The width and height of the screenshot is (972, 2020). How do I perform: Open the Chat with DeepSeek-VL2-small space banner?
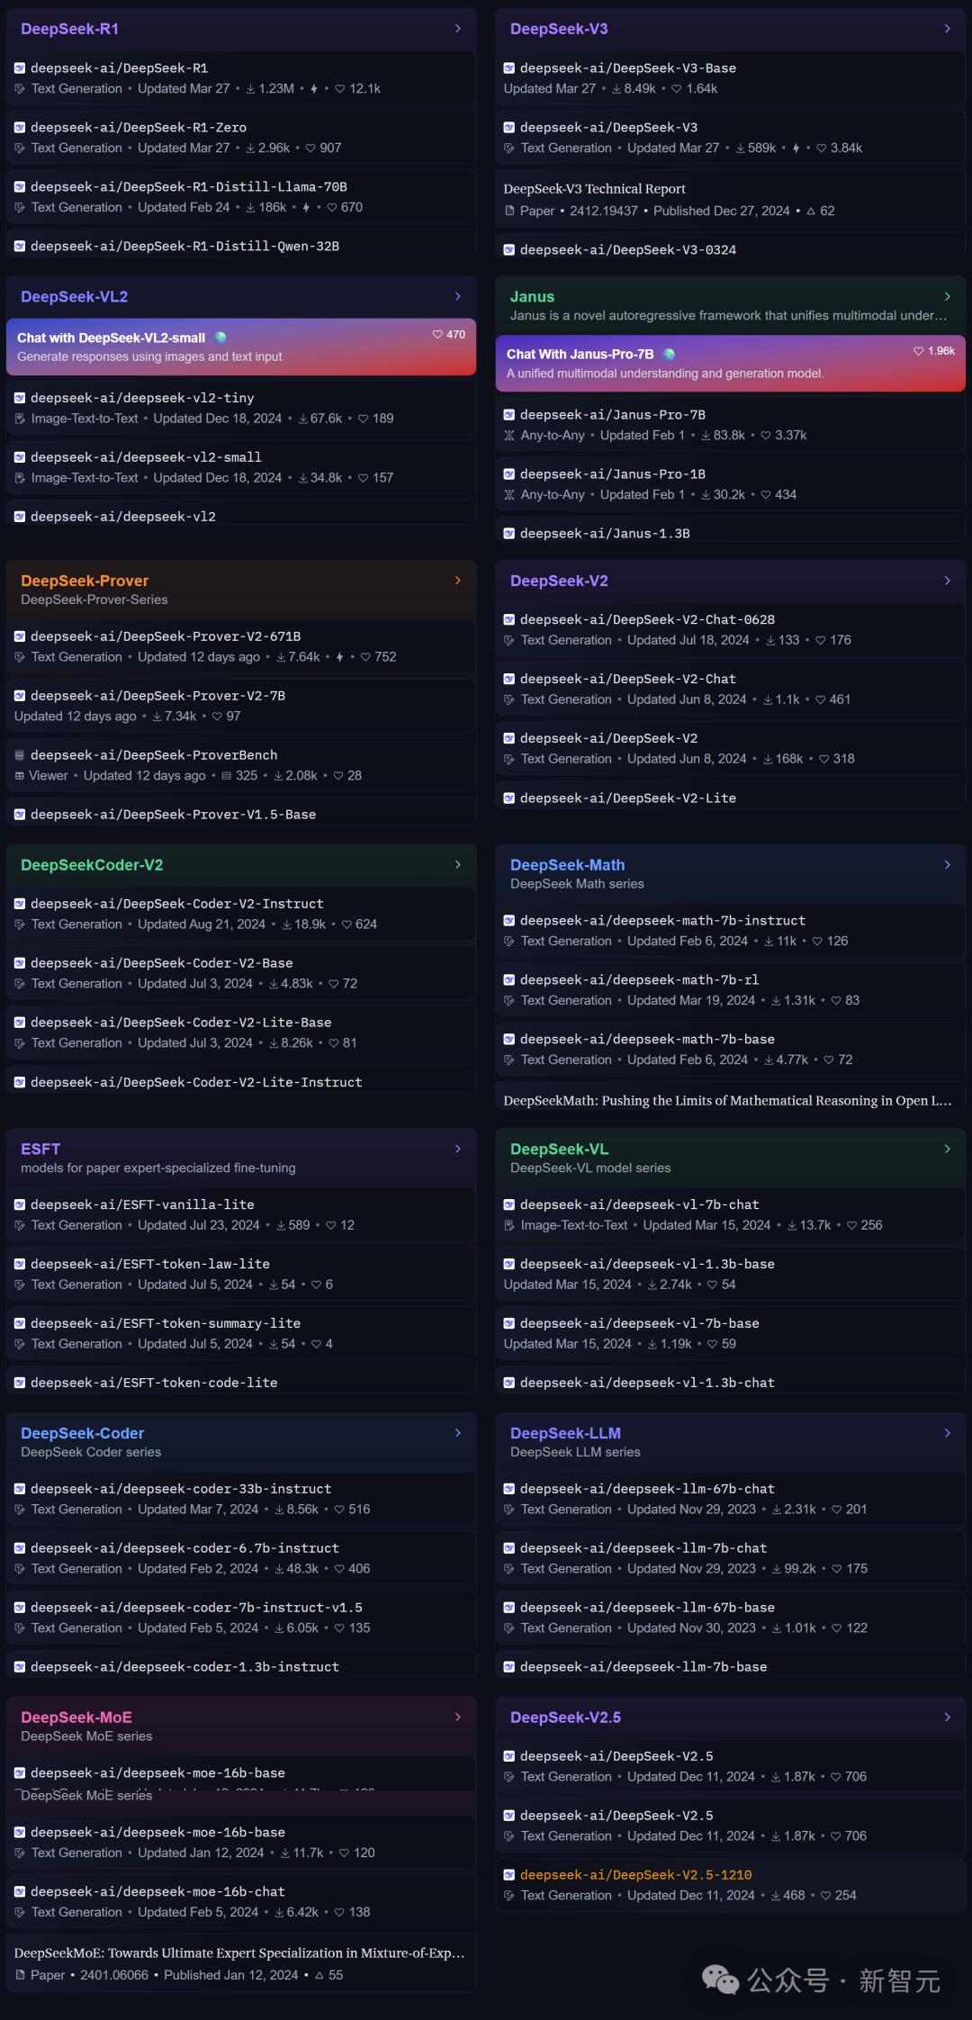240,347
